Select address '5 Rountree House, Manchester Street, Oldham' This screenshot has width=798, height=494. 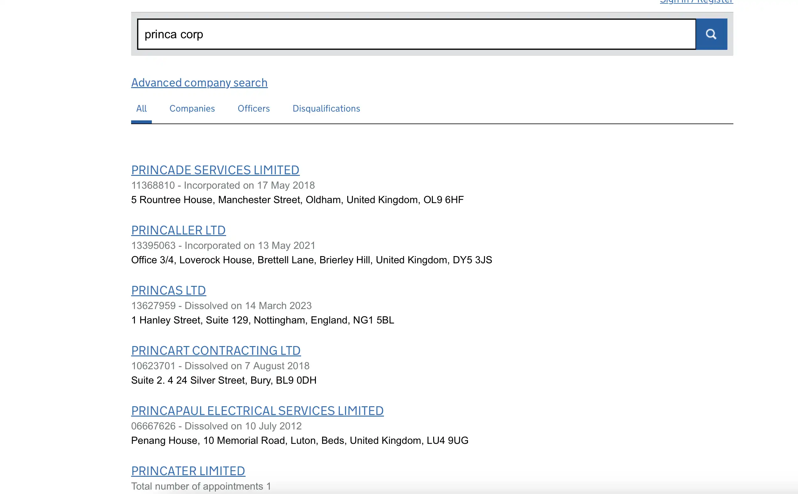click(237, 200)
